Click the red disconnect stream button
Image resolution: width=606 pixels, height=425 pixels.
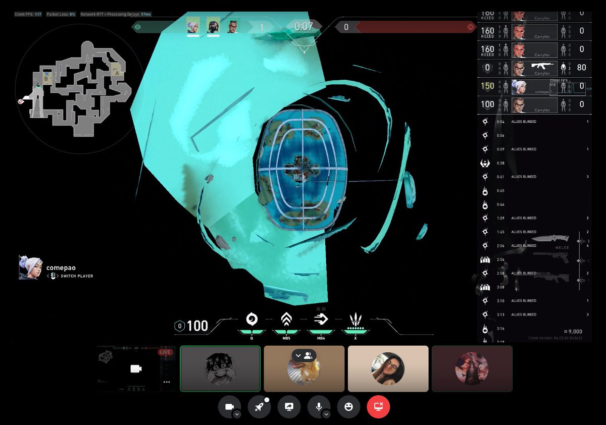[x=378, y=407]
